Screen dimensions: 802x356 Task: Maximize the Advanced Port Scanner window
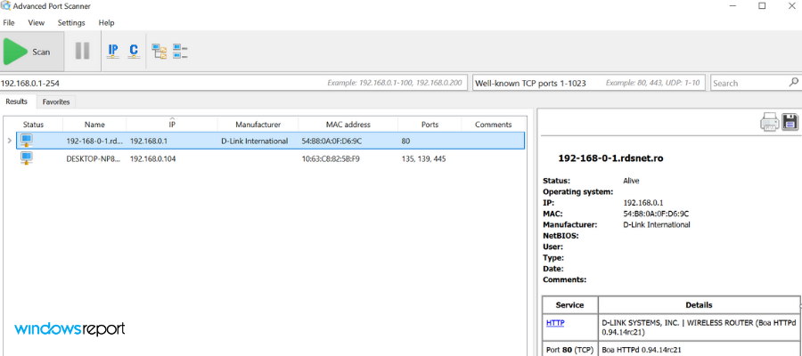(762, 6)
